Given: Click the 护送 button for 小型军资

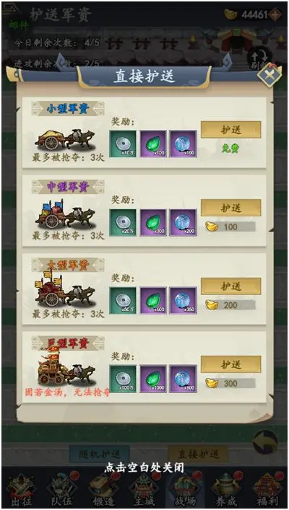Looking at the screenshot, I should coord(230,129).
